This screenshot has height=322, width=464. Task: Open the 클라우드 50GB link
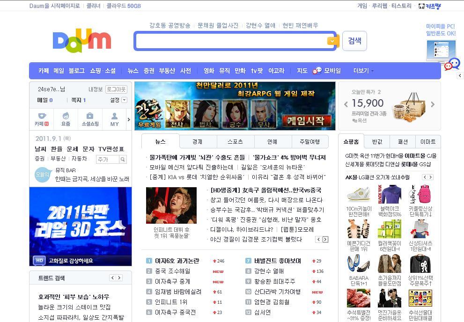(124, 6)
